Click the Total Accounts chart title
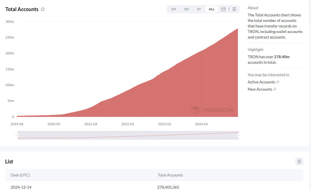The image size is (311, 190). point(22,9)
